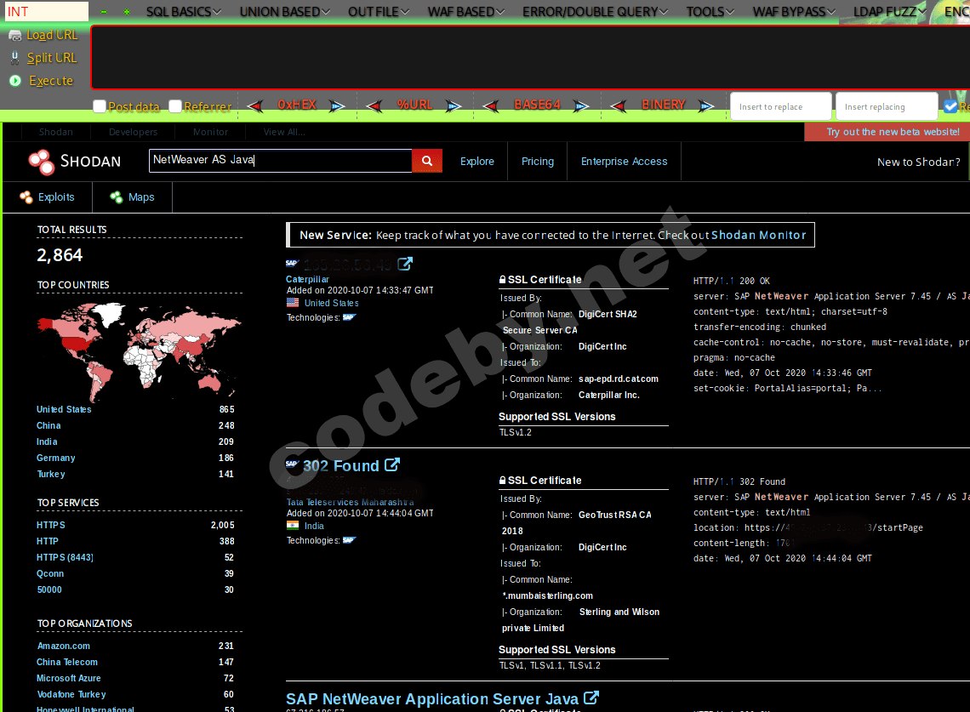The height and width of the screenshot is (712, 970).
Task: Filter by Amazon.com organization
Action: point(63,646)
